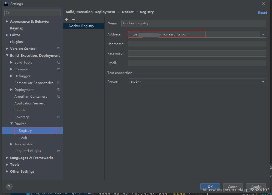Click the settings icon beside Coverage
The height and width of the screenshot is (195, 272).
pyautogui.click(x=58, y=117)
